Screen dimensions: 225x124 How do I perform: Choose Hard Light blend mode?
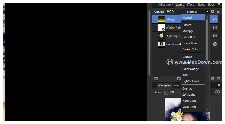click(x=193, y=101)
